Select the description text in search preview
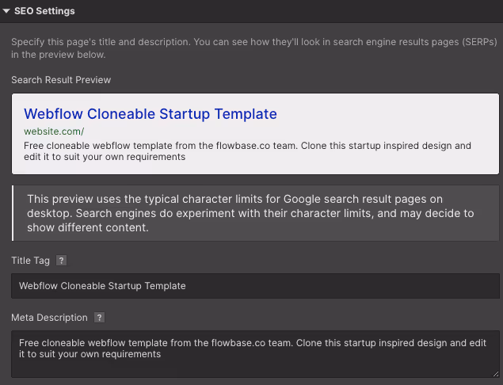The height and width of the screenshot is (385, 503). (x=247, y=151)
